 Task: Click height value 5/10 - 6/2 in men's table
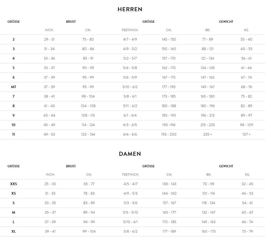coord(130,87)
